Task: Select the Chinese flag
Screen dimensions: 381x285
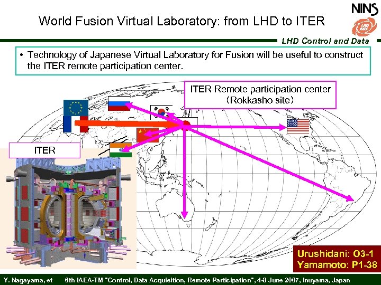Action: point(148,135)
